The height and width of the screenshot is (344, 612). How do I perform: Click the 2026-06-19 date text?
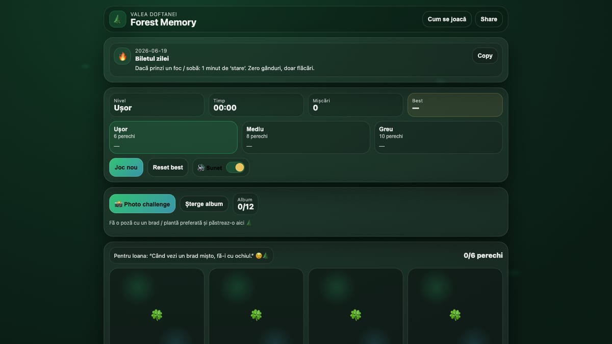(151, 51)
